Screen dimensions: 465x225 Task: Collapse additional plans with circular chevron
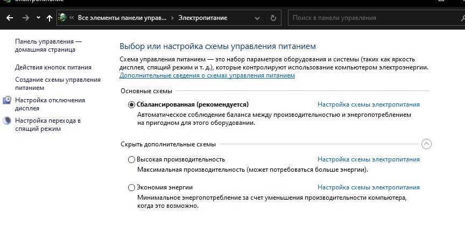tap(426, 144)
